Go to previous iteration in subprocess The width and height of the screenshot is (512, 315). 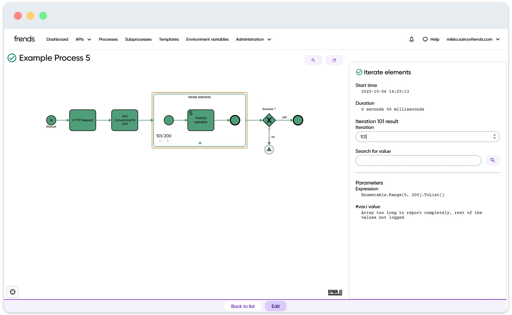point(160,141)
